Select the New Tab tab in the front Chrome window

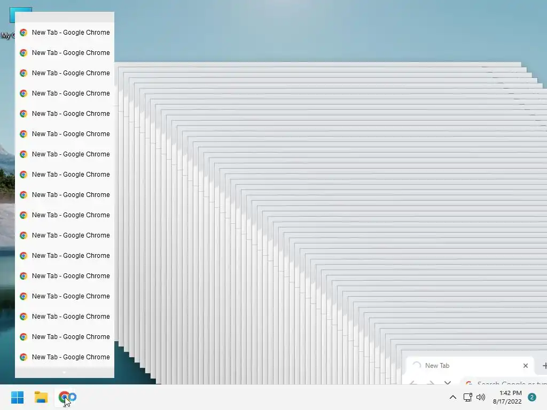point(471,365)
